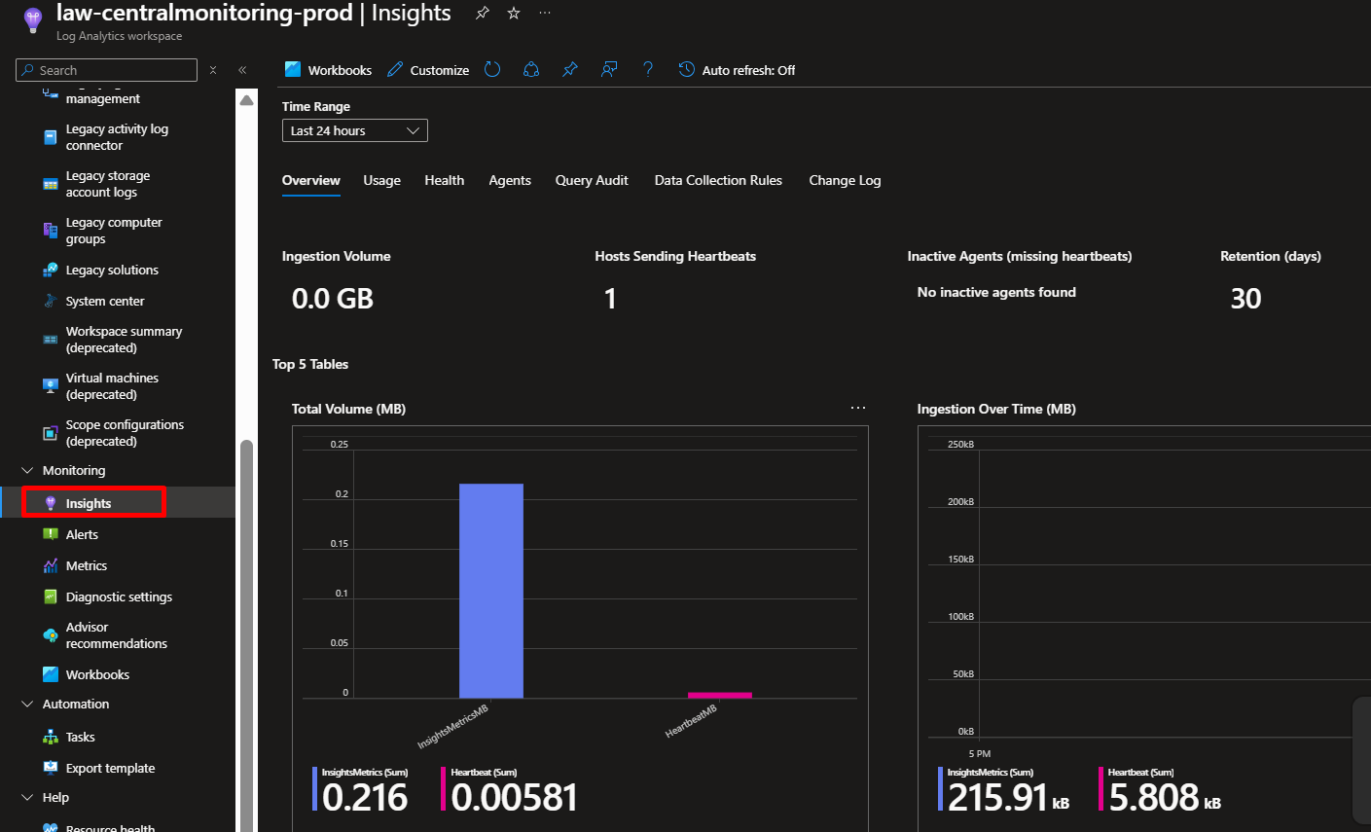Collapse the Automation section
The height and width of the screenshot is (832, 1371).
tap(27, 705)
